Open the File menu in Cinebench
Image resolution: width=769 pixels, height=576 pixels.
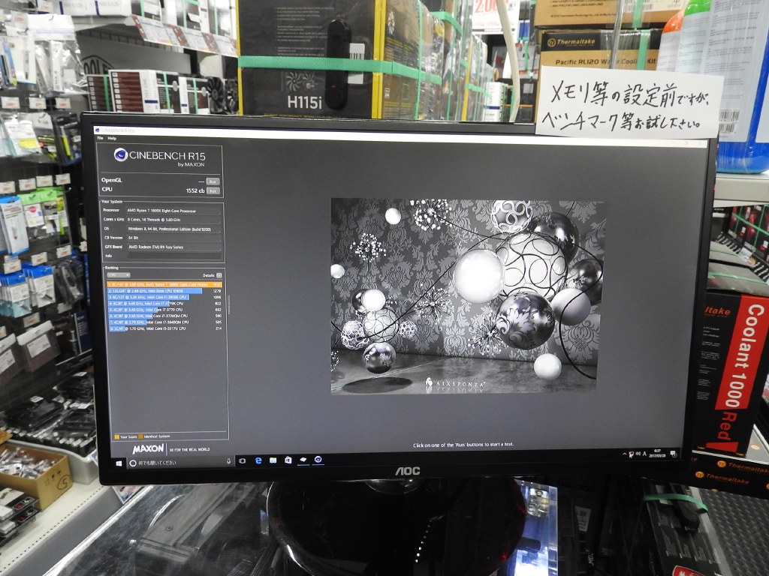[x=101, y=139]
